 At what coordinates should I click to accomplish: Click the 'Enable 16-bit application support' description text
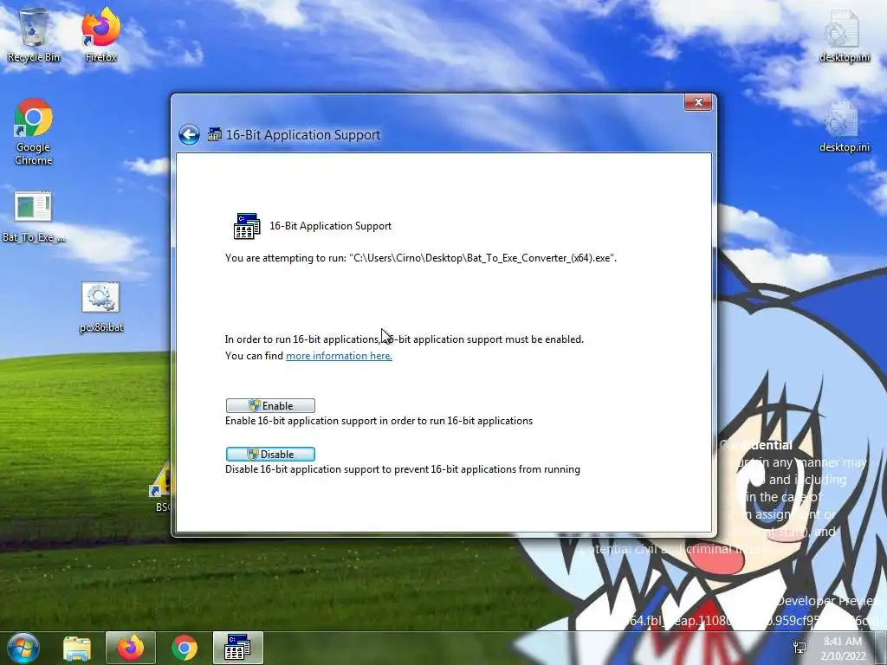[379, 421]
